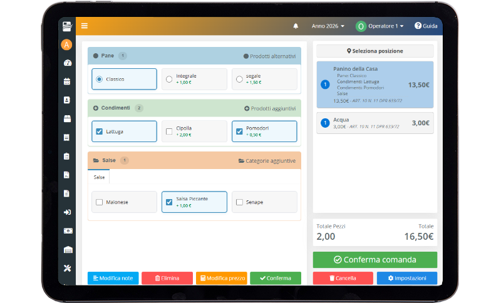Open the cash banknote icon in sidebar
Screen dimensions: 501x303
point(68,231)
